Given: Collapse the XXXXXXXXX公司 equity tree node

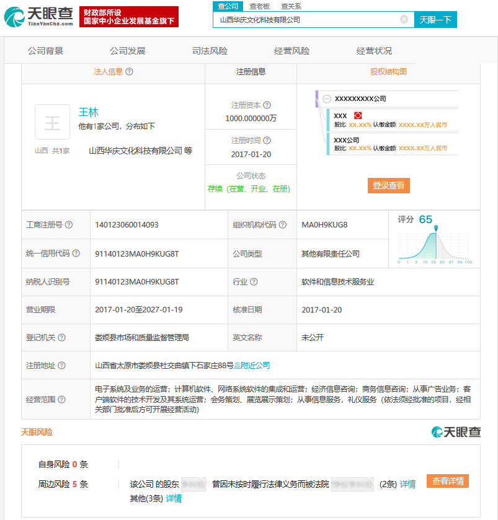Looking at the screenshot, I should click(x=327, y=99).
